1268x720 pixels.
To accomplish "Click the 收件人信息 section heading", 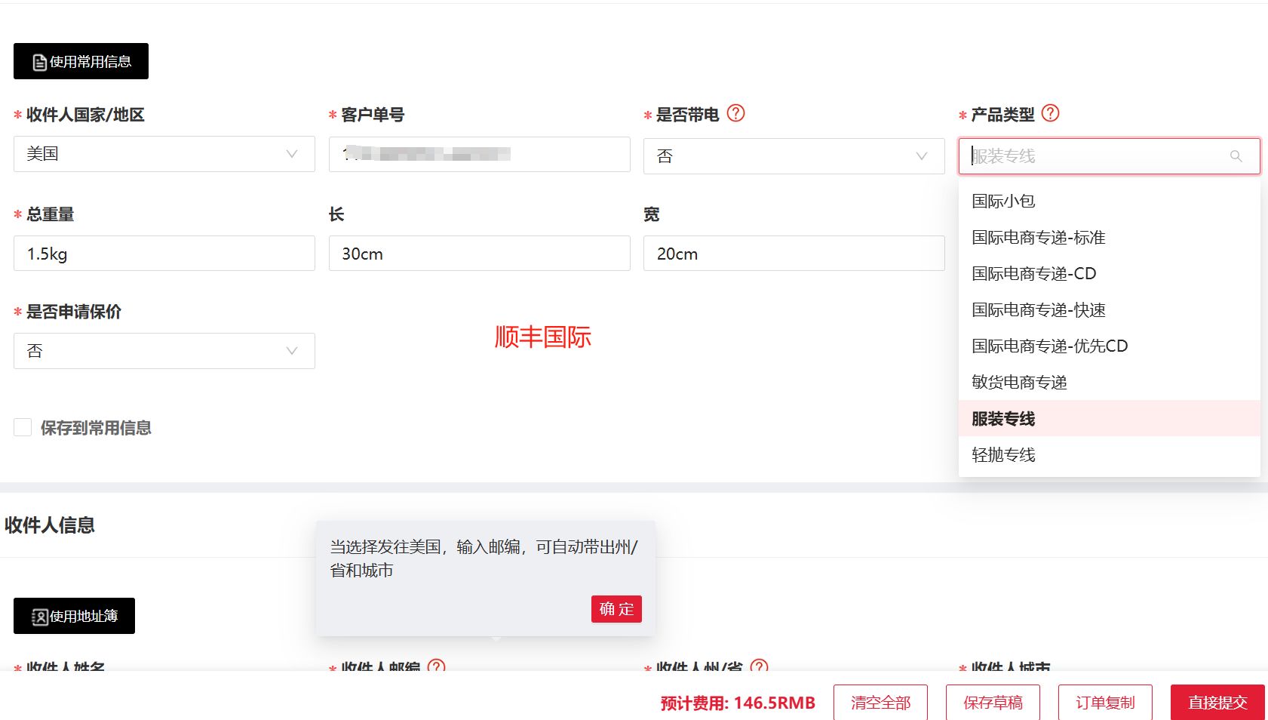I will (x=50, y=525).
